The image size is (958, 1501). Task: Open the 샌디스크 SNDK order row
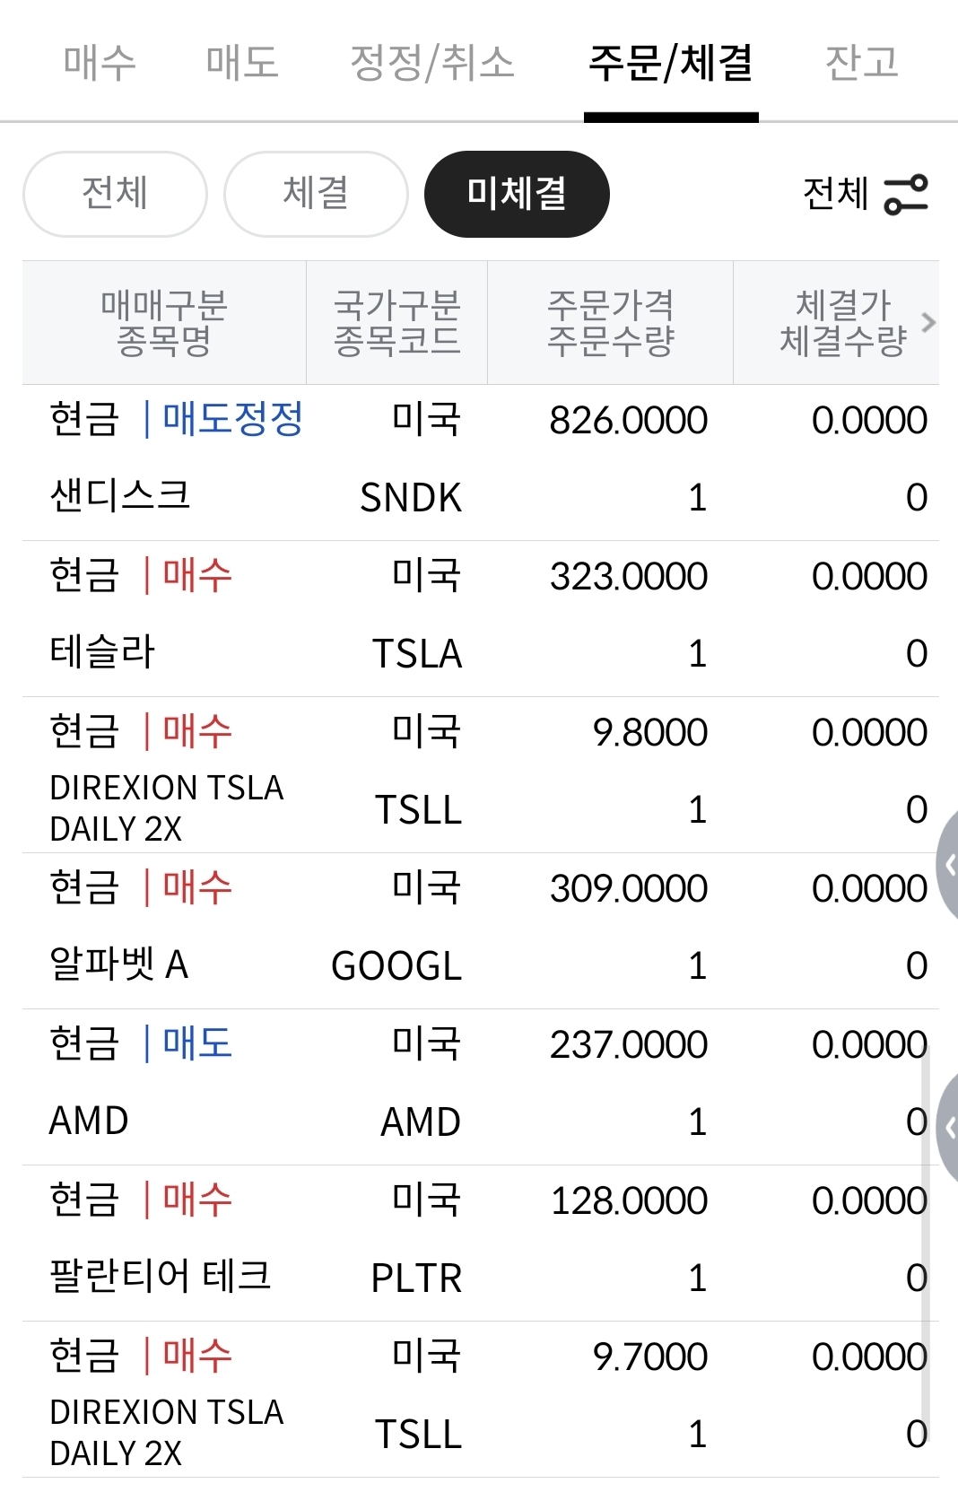coord(480,462)
